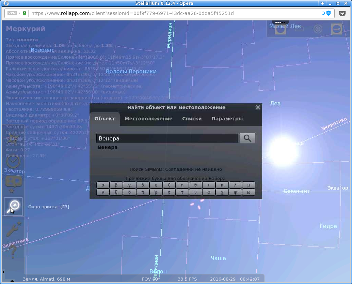Click the Greek letter χ button
352x284 pixels.
[x=222, y=192]
